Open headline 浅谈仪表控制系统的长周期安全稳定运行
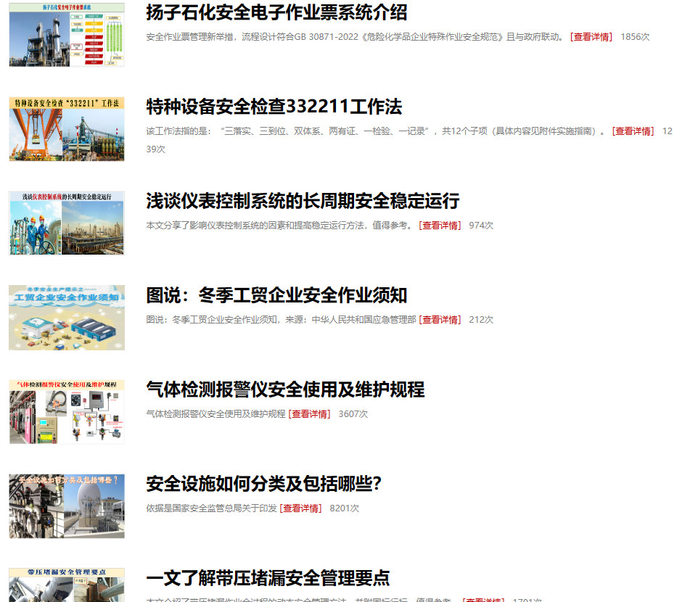This screenshot has height=602, width=682. (303, 201)
